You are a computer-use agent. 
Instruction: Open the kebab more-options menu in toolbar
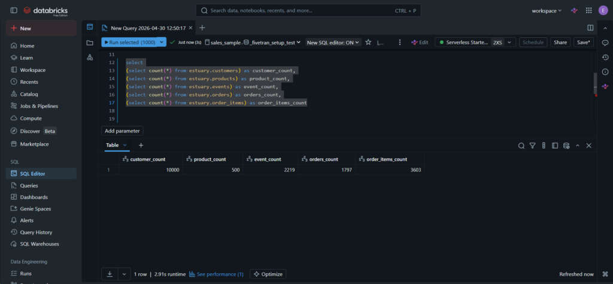coord(399,43)
